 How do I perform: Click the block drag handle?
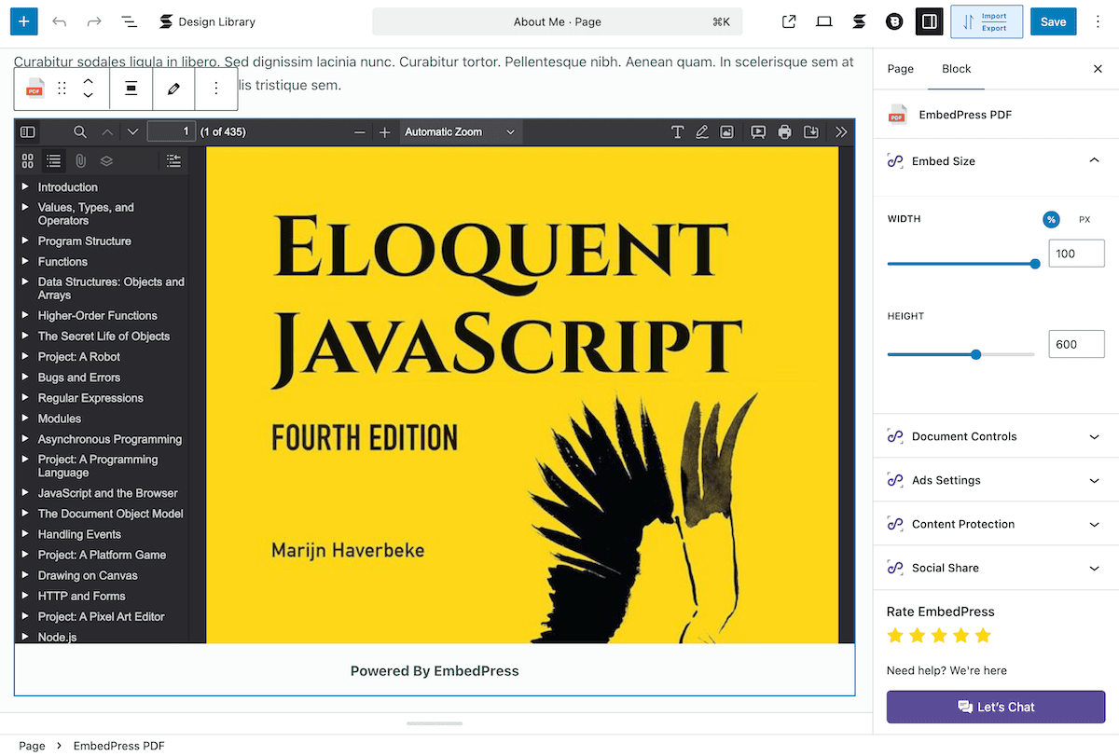(x=62, y=89)
